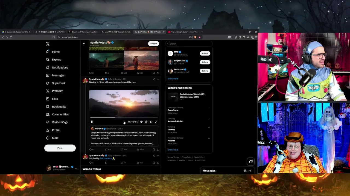This screenshot has width=350, height=196.
Task: Share the Xbox gaming post
Action: click(157, 149)
